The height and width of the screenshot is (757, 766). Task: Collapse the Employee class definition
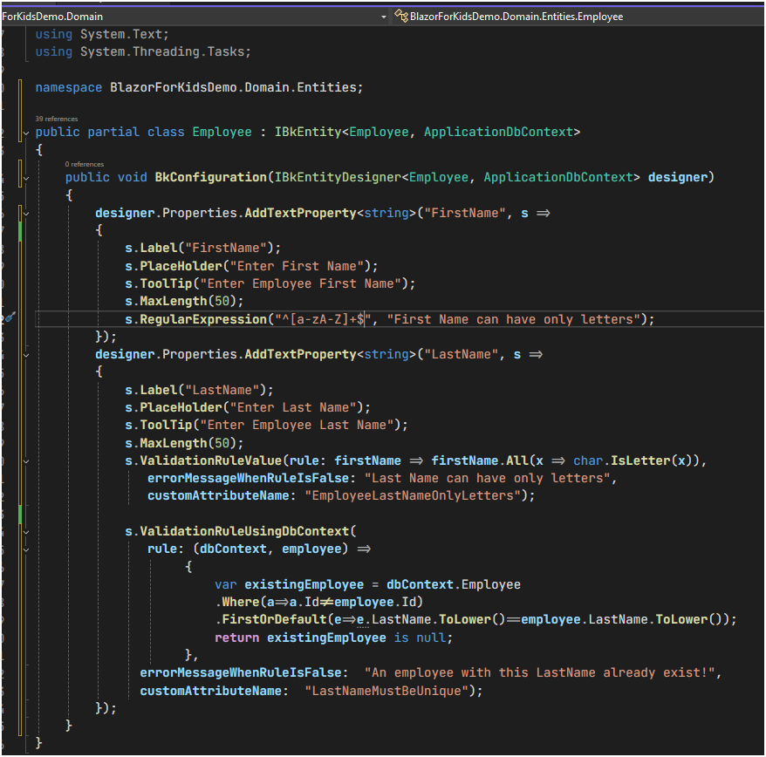pos(26,133)
